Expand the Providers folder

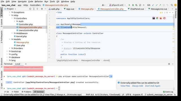(x=10, y=48)
